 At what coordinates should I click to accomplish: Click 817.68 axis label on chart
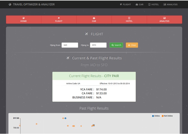pyautogui.click(x=16, y=118)
